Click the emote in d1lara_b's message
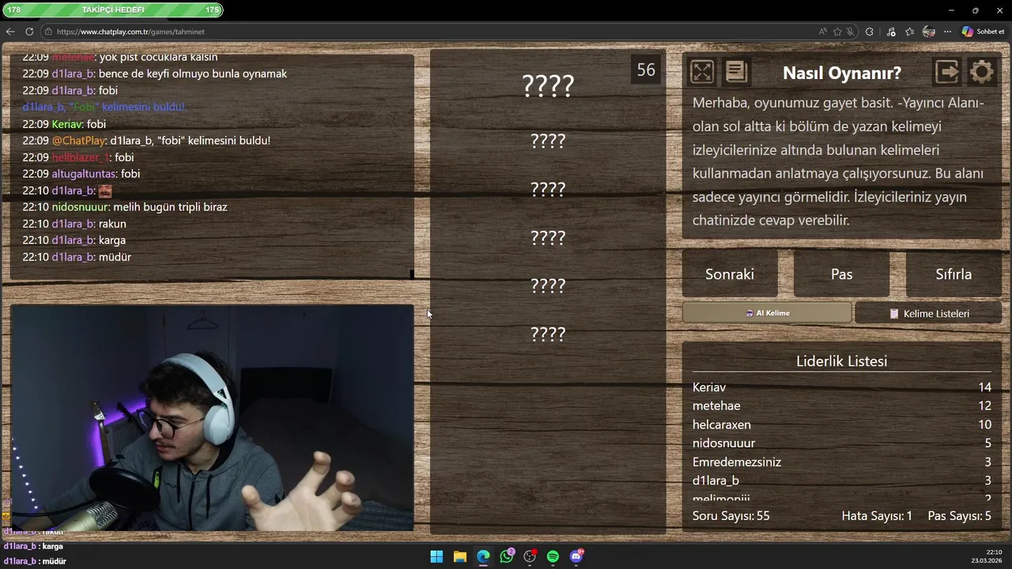 pyautogui.click(x=105, y=190)
